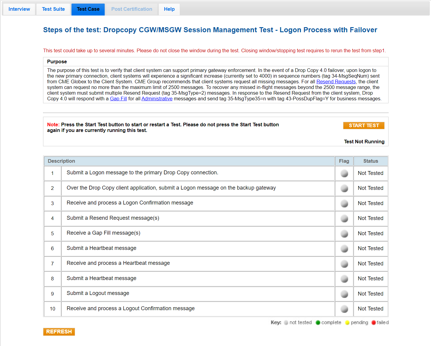Open the Interview tab
The width and height of the screenshot is (431, 346).
[19, 9]
